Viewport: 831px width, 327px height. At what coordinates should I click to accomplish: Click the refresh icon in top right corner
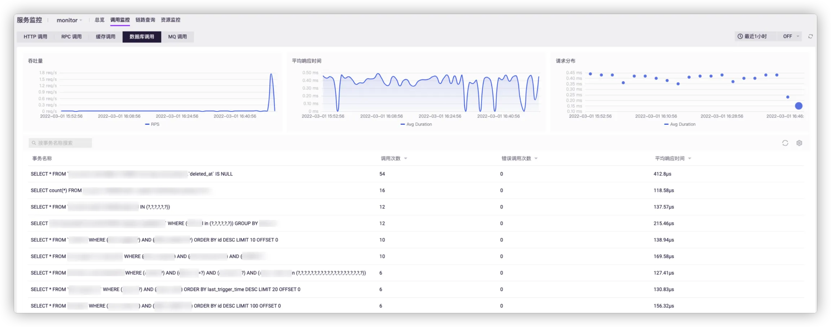810,36
